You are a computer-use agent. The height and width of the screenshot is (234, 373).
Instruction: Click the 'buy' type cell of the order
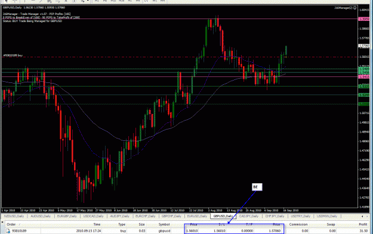pos(123,231)
